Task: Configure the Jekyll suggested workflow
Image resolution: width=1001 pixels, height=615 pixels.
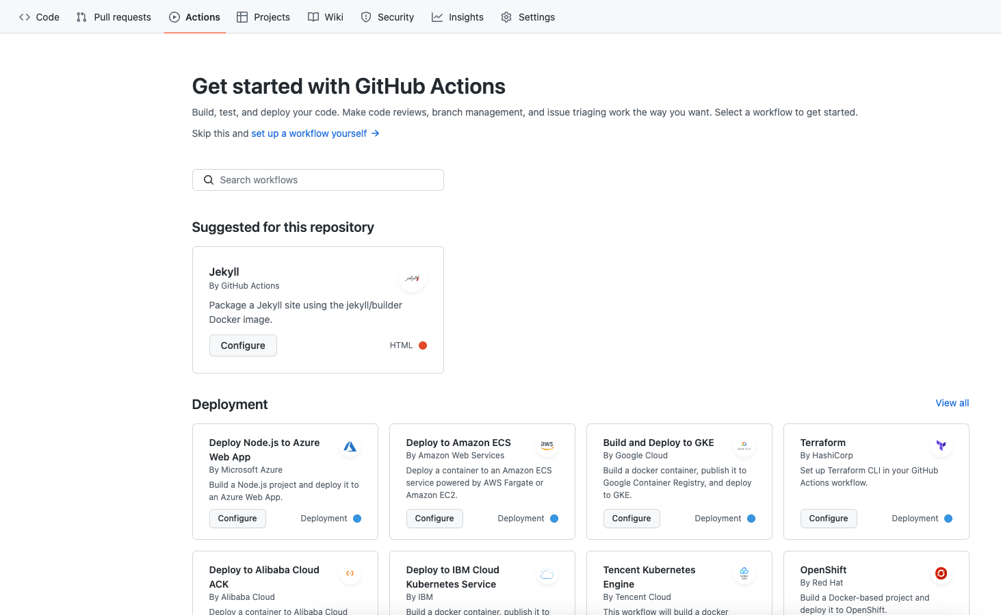Action: [x=243, y=345]
